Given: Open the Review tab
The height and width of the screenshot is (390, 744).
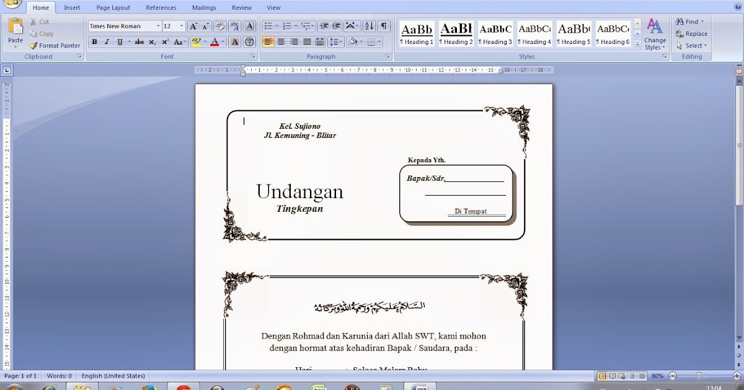Looking at the screenshot, I should (x=242, y=7).
